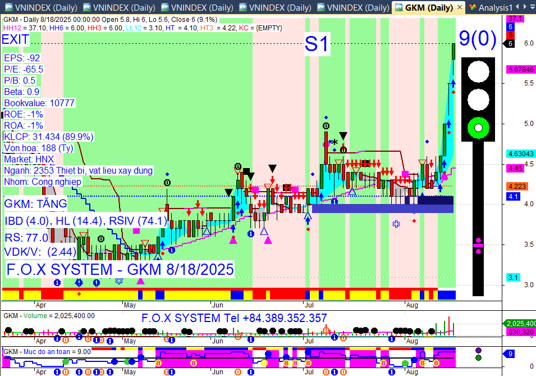Image resolution: width=536 pixels, height=376 pixels.
Task: Click the latest green candle at 6.0
Action: click(453, 51)
